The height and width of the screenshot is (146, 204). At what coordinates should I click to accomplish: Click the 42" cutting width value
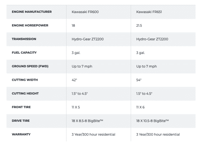(74, 80)
